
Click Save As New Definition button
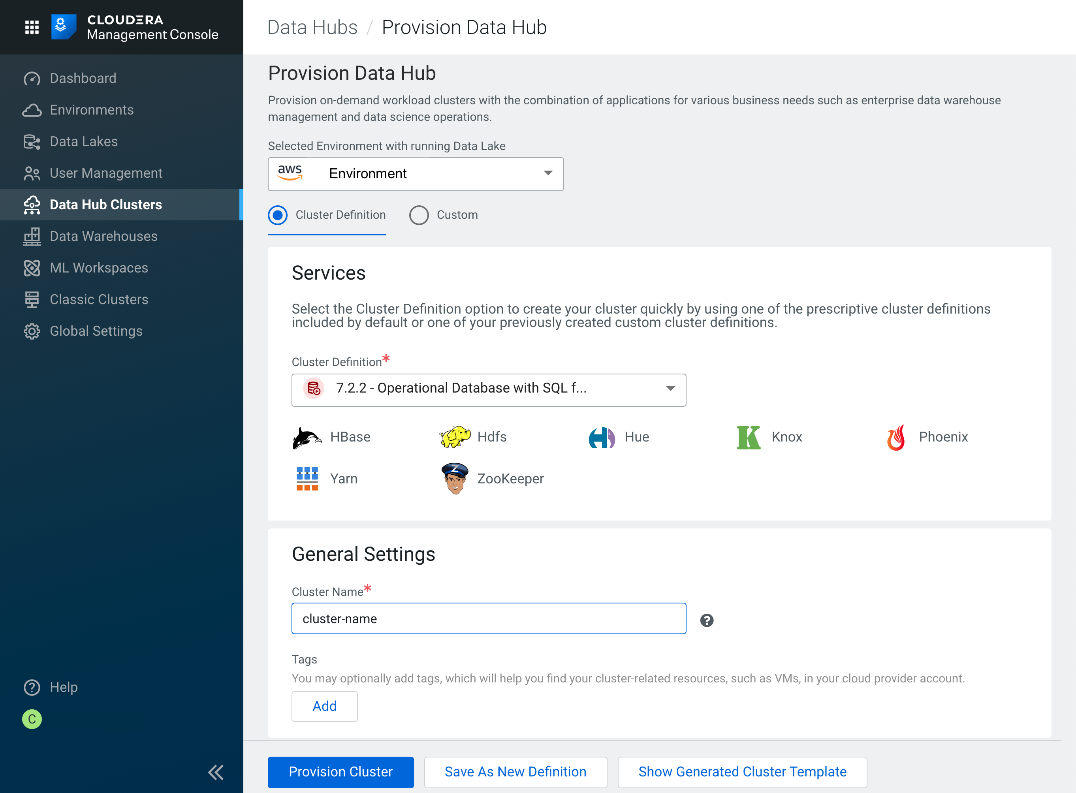tap(515, 772)
